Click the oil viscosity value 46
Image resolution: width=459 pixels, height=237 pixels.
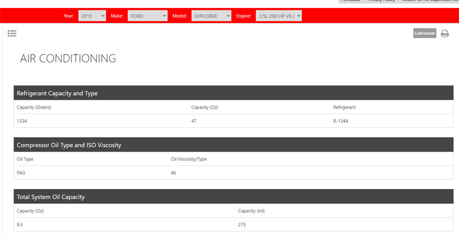(x=173, y=173)
